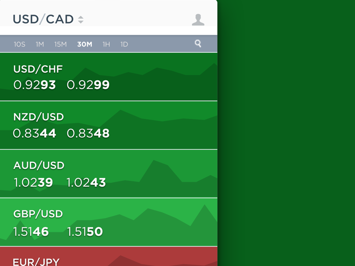
Task: Select the GBP/USD bid price 1.5146
Action: coord(31,231)
